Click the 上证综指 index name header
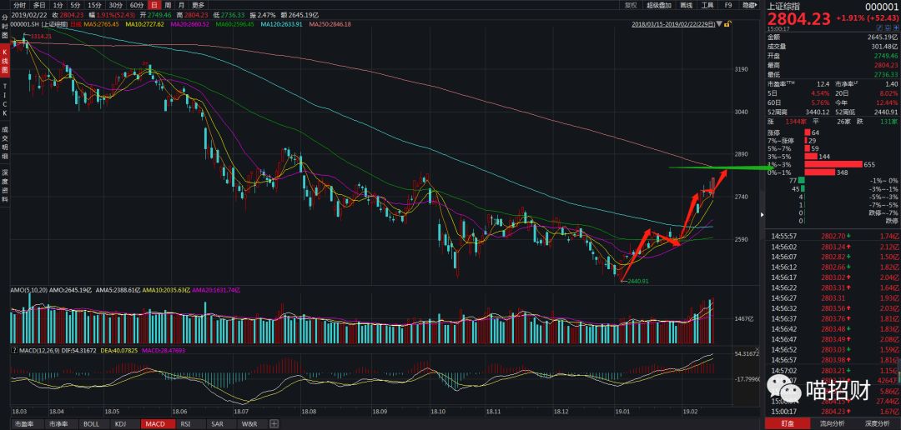901x430 pixels. pos(783,6)
